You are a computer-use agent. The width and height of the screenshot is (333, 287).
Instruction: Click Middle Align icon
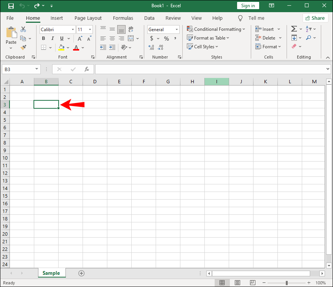tap(112, 29)
